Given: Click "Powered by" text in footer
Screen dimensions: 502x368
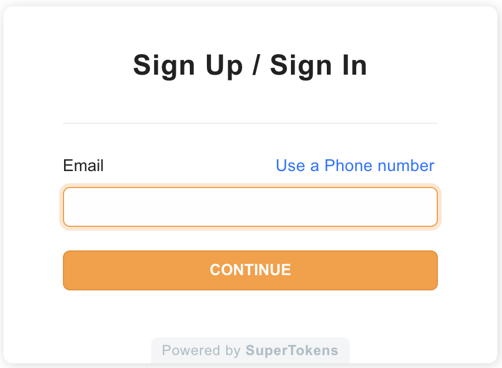Looking at the screenshot, I should click(x=201, y=351).
